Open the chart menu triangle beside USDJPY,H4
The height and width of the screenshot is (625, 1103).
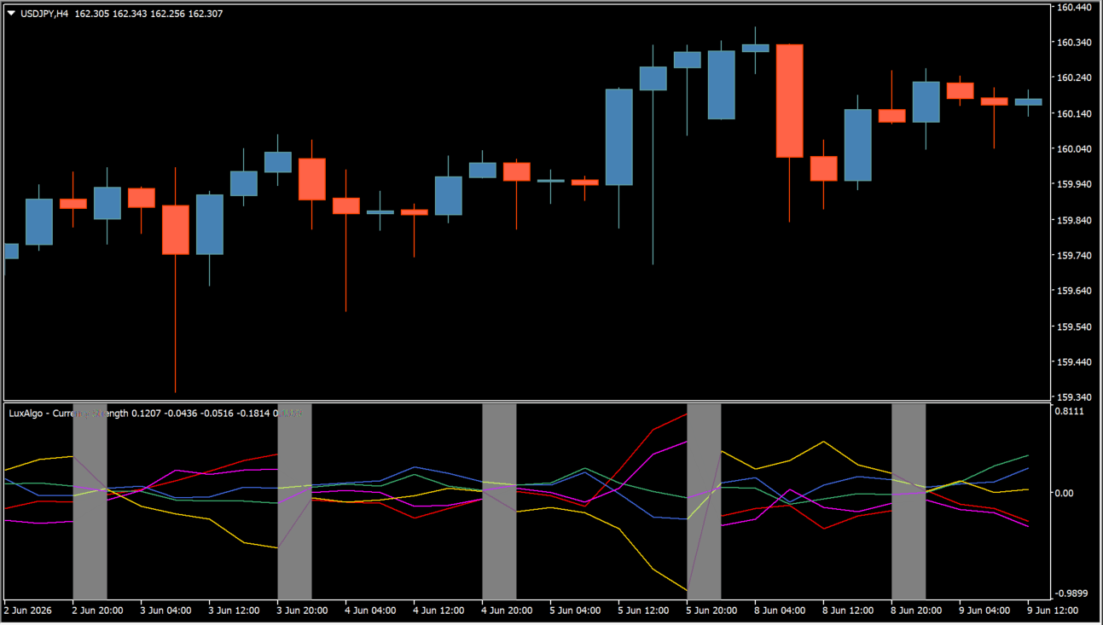click(11, 14)
